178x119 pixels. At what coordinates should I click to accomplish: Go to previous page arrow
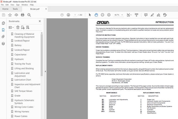click(62, 15)
